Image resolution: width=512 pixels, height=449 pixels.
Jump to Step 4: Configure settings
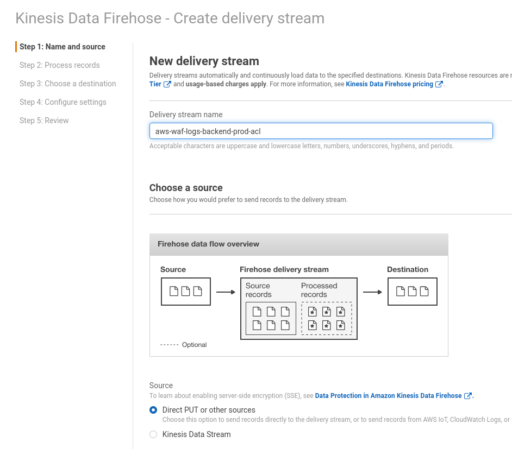pyautogui.click(x=63, y=102)
